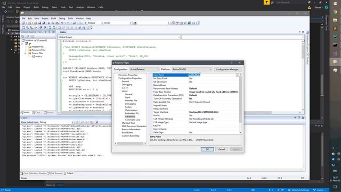Viewport: 341px width, 192px height.
Task: Switch to the Output tab at the bottom
Action: point(69,173)
